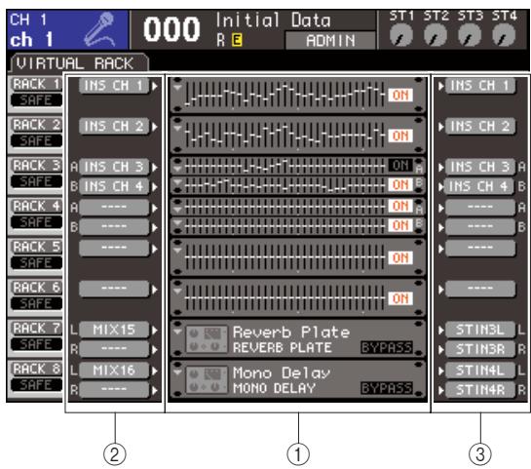
Task: Open input patch MIX15 for Rack 7 L
Action: 114,330
